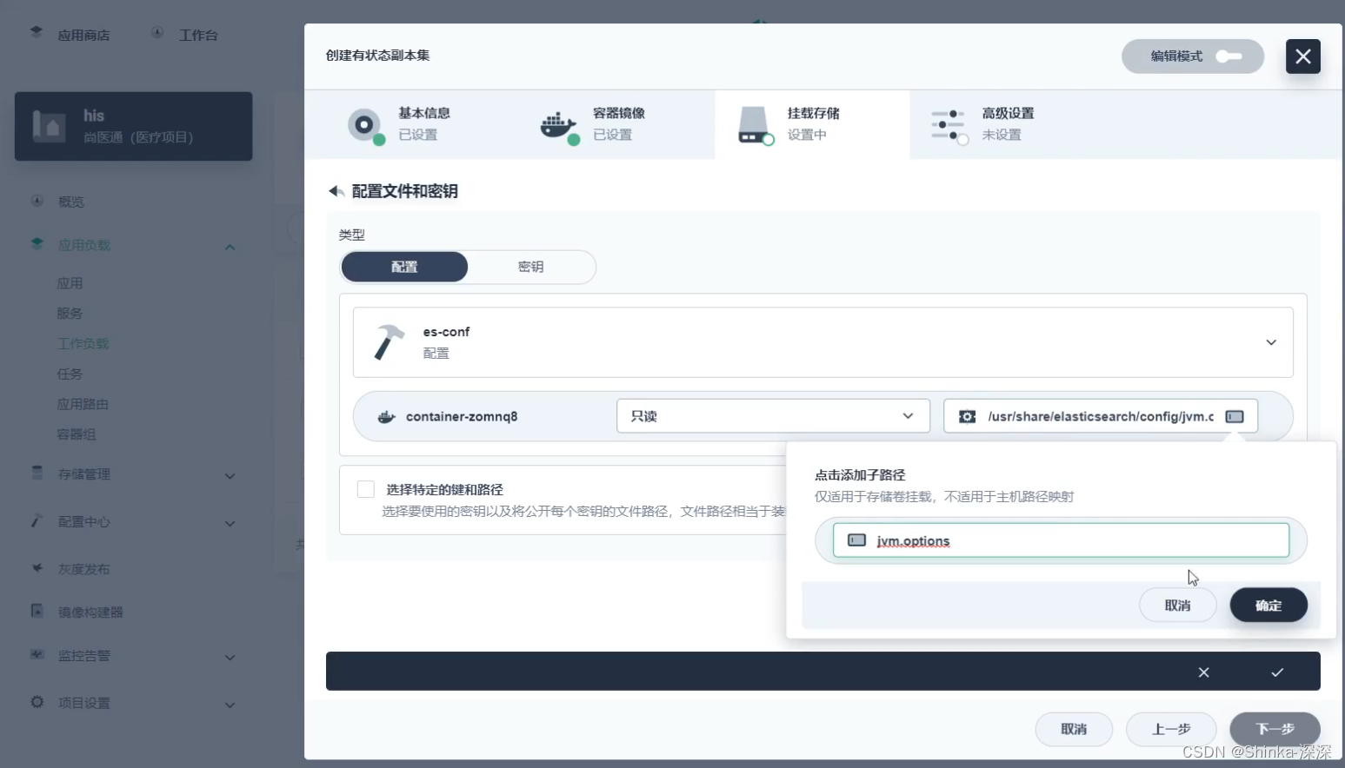1345x768 pixels.
Task: Click the 项目设置 gear icon
Action: click(37, 702)
